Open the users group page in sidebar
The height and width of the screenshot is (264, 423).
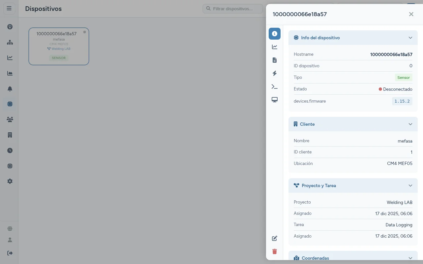(10, 119)
